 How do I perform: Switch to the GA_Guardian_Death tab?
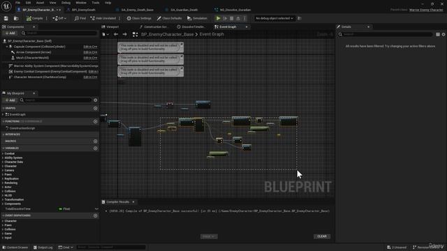[x=184, y=10]
